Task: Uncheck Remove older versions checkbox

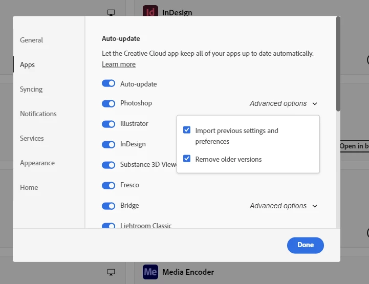Action: [x=187, y=158]
